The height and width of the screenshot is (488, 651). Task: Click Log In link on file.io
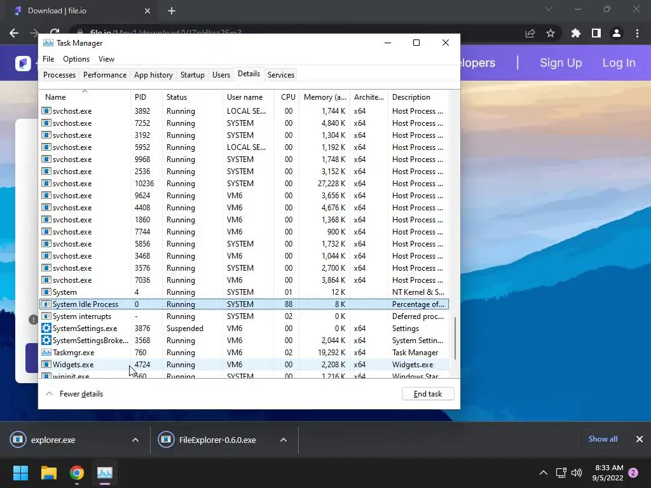[x=619, y=63]
